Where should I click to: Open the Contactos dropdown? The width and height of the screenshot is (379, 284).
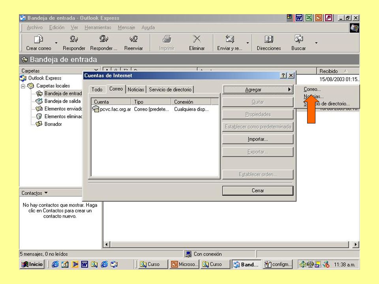35,193
